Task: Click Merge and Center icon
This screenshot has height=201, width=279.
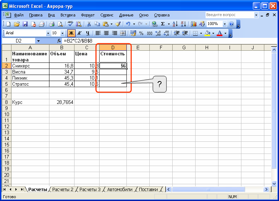Action: [123, 33]
